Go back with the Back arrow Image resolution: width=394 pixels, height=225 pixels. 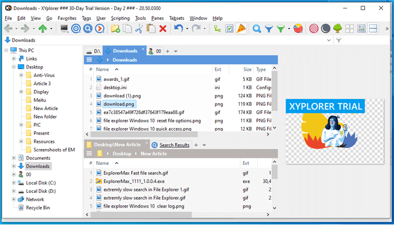[x=8, y=29]
